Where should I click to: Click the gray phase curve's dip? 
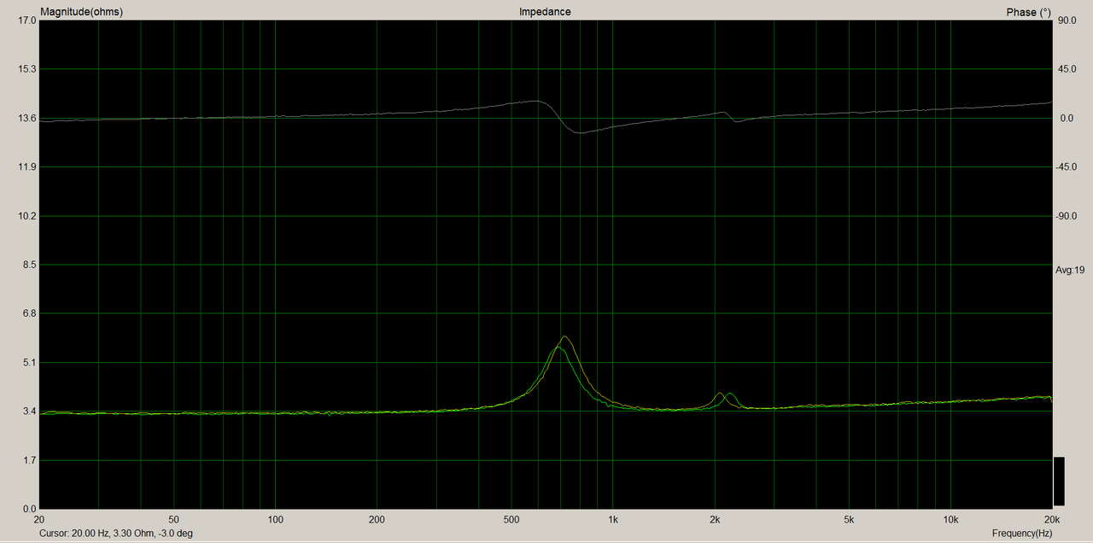(581, 132)
